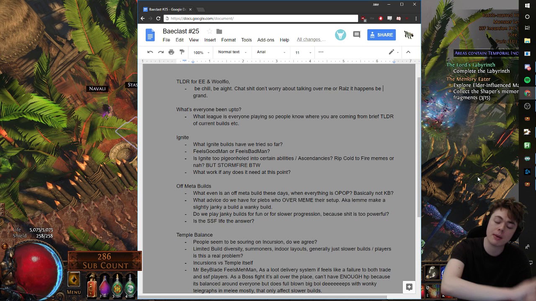Move document using the folder icon
The width and height of the screenshot is (536, 301).
[x=219, y=31]
